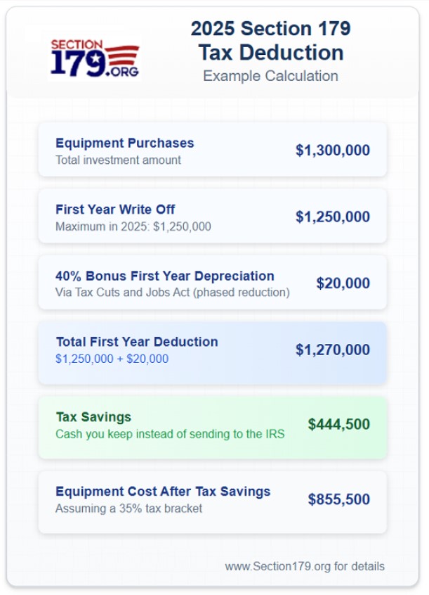This screenshot has height=595, width=429.
Task: Click the $20,000 bonus depreciation value
Action: (x=343, y=283)
